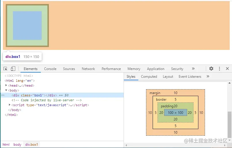This screenshot has height=148, width=232.
Task: Click the Styles pane vertical scrollbar thumb
Action: click(229, 125)
